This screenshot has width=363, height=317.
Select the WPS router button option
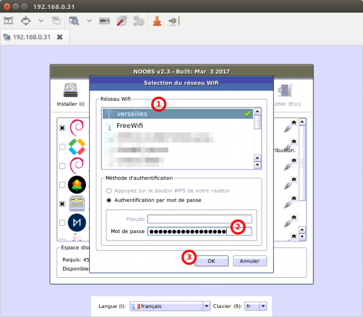[109, 190]
